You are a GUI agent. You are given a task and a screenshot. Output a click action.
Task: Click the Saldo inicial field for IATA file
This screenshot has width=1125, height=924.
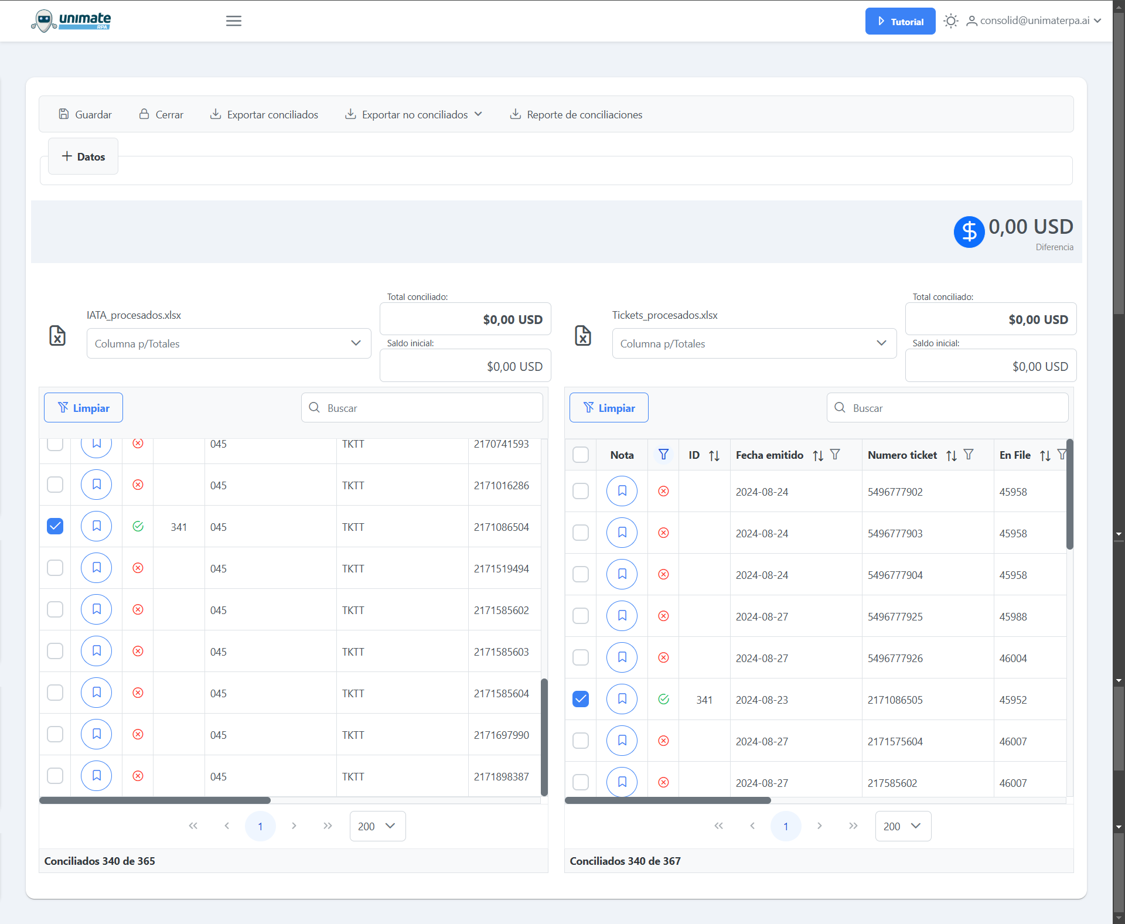(465, 366)
